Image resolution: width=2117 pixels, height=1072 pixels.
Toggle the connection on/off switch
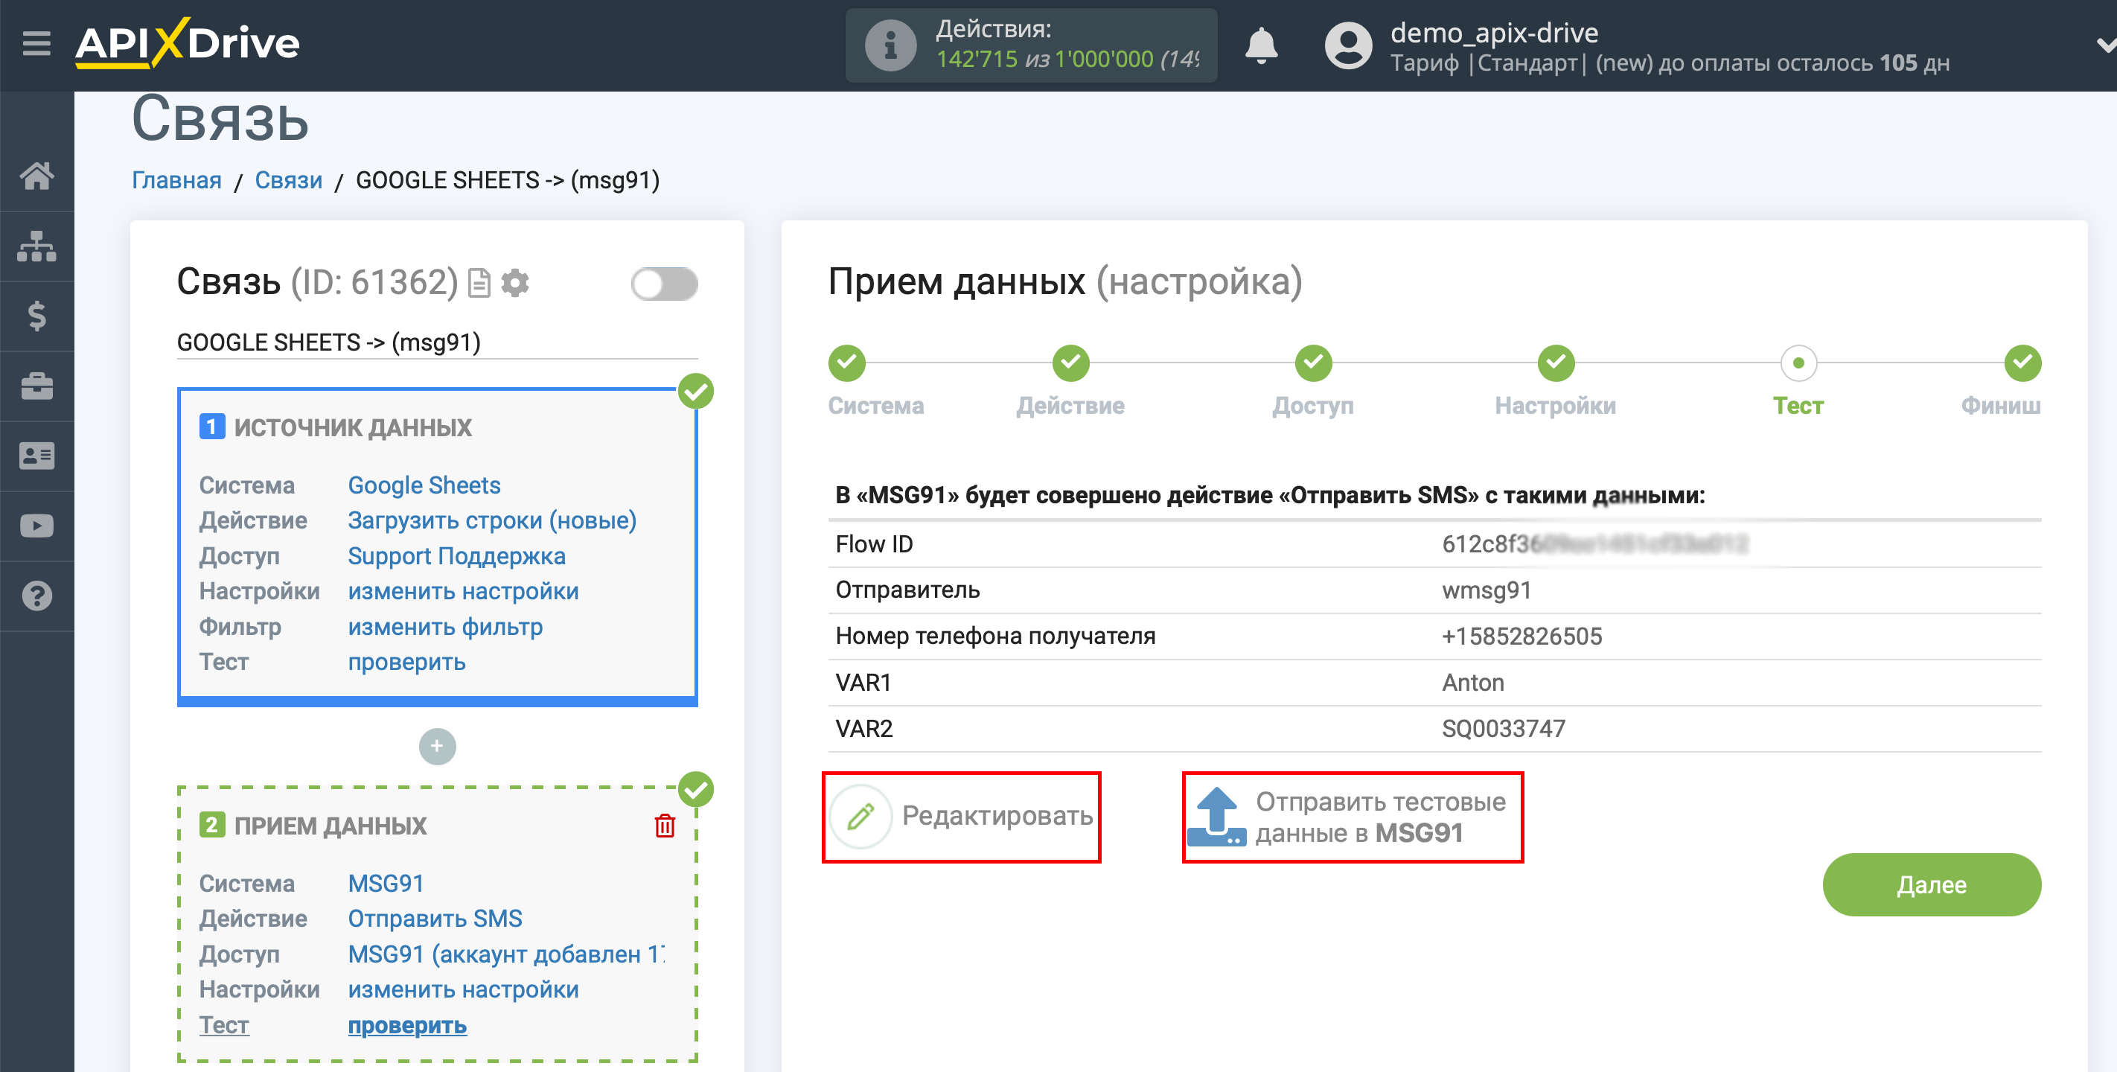tap(664, 284)
